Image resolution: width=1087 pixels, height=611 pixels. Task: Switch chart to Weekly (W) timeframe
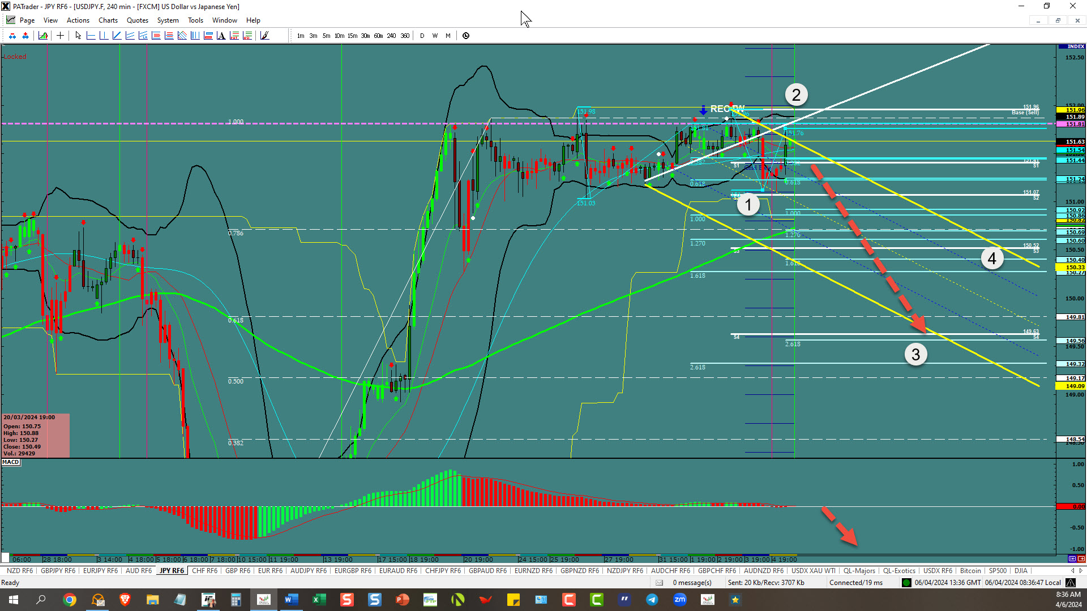[x=435, y=36]
